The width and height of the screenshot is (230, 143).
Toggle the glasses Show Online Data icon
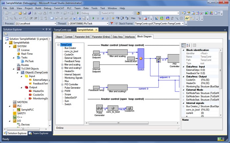tap(187, 18)
